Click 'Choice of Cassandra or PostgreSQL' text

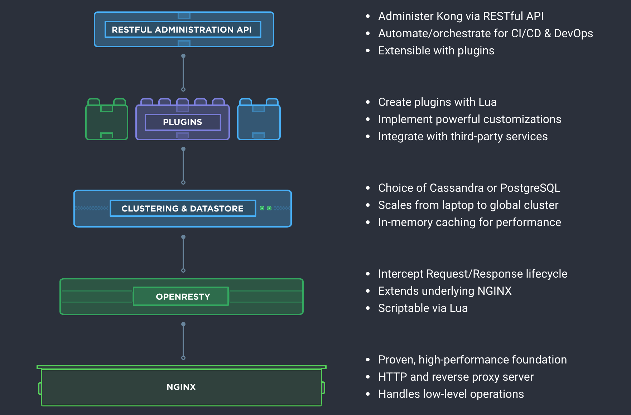469,188
